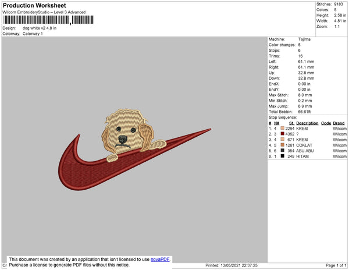Screen dimensions: 349x270
Task: Click the 'Code' column header
Action: (326, 123)
